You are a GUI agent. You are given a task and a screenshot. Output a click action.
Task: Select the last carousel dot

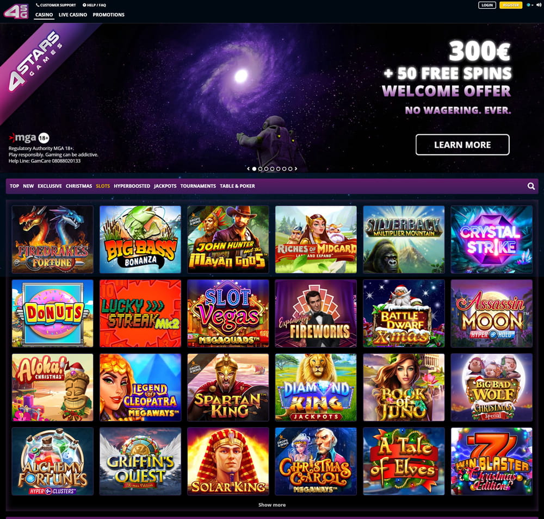pyautogui.click(x=290, y=169)
